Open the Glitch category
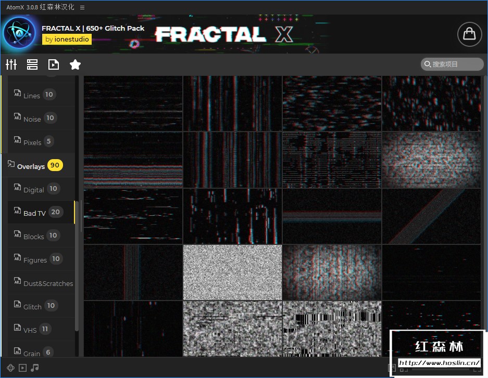Screen dimensions: 488x378 pos(41,306)
